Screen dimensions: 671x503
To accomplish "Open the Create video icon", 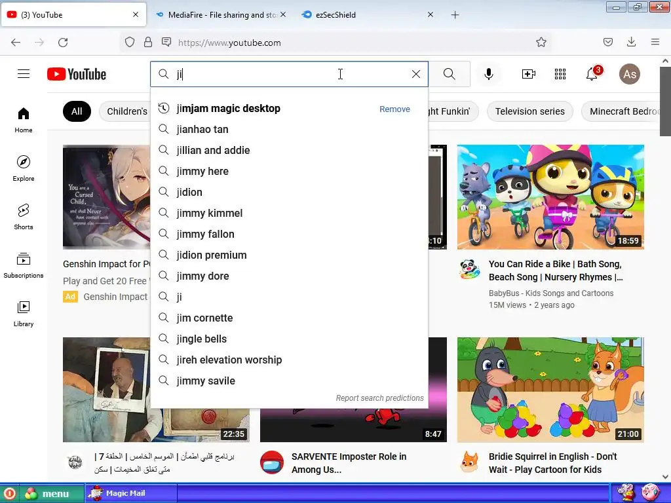I will pos(529,74).
